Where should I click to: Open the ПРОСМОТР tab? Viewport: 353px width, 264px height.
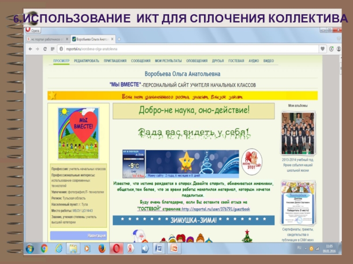click(61, 61)
